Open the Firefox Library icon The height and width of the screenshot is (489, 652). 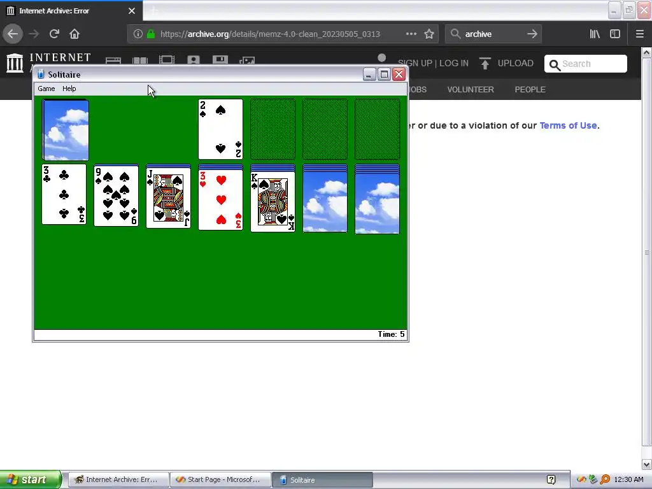595,34
